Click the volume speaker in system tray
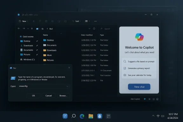Image resolution: width=183 pixels, height=122 pixels. (163, 116)
